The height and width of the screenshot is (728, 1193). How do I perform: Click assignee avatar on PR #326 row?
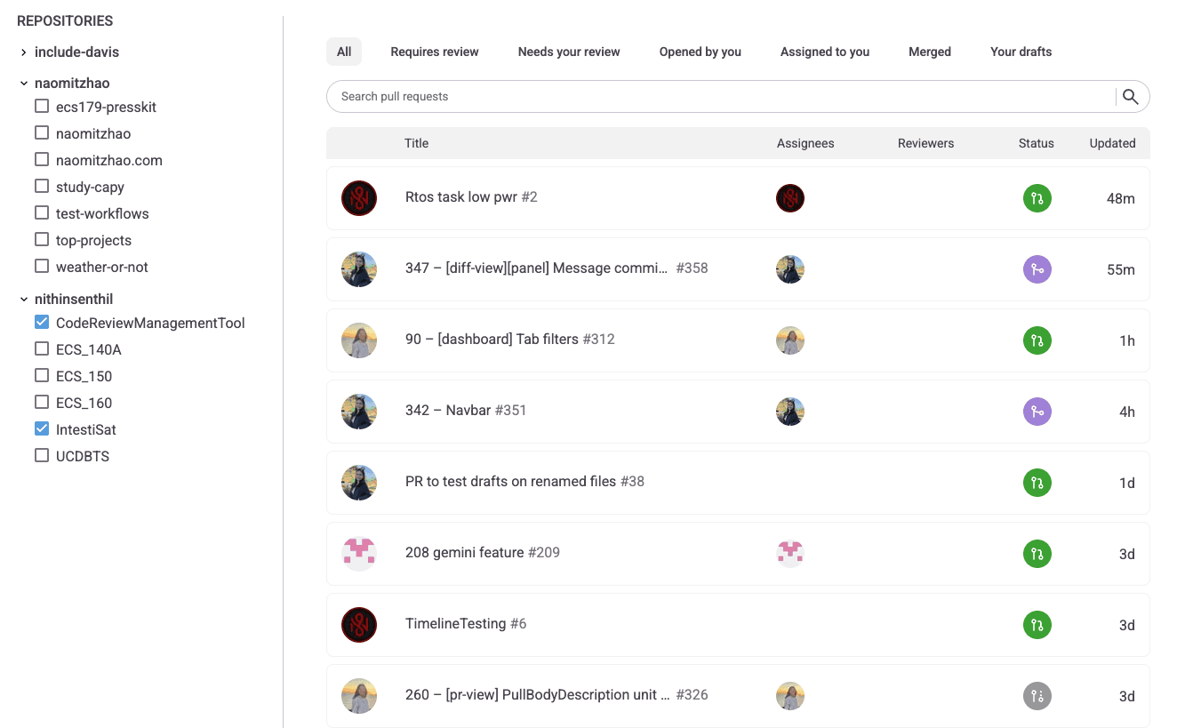point(790,696)
